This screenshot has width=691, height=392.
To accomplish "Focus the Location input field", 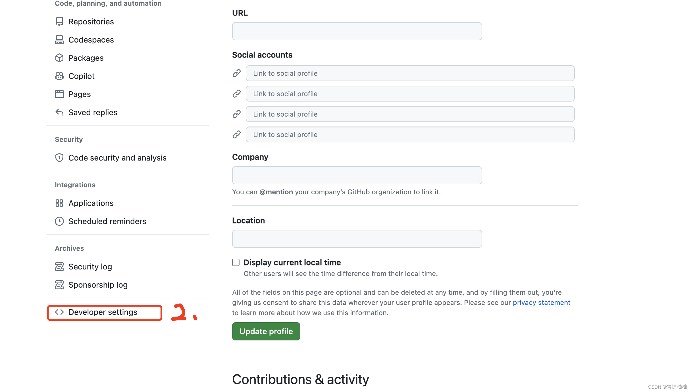I will click(x=357, y=239).
